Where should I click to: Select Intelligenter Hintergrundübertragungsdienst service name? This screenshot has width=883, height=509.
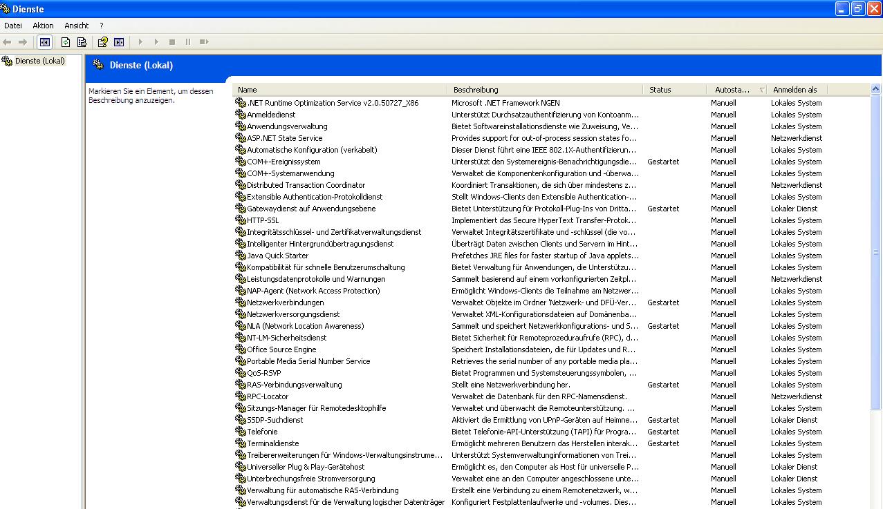click(x=320, y=244)
